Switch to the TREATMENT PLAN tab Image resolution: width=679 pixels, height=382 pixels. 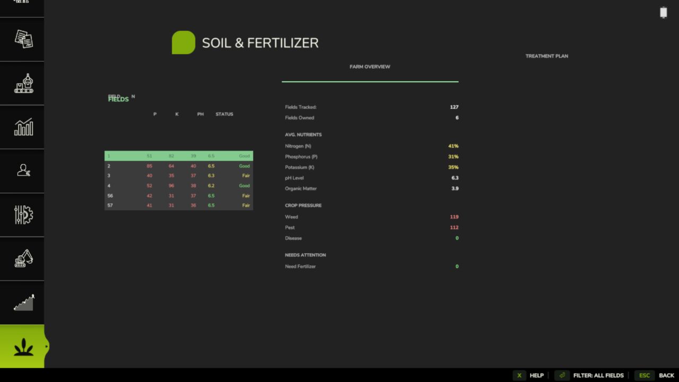pyautogui.click(x=546, y=56)
